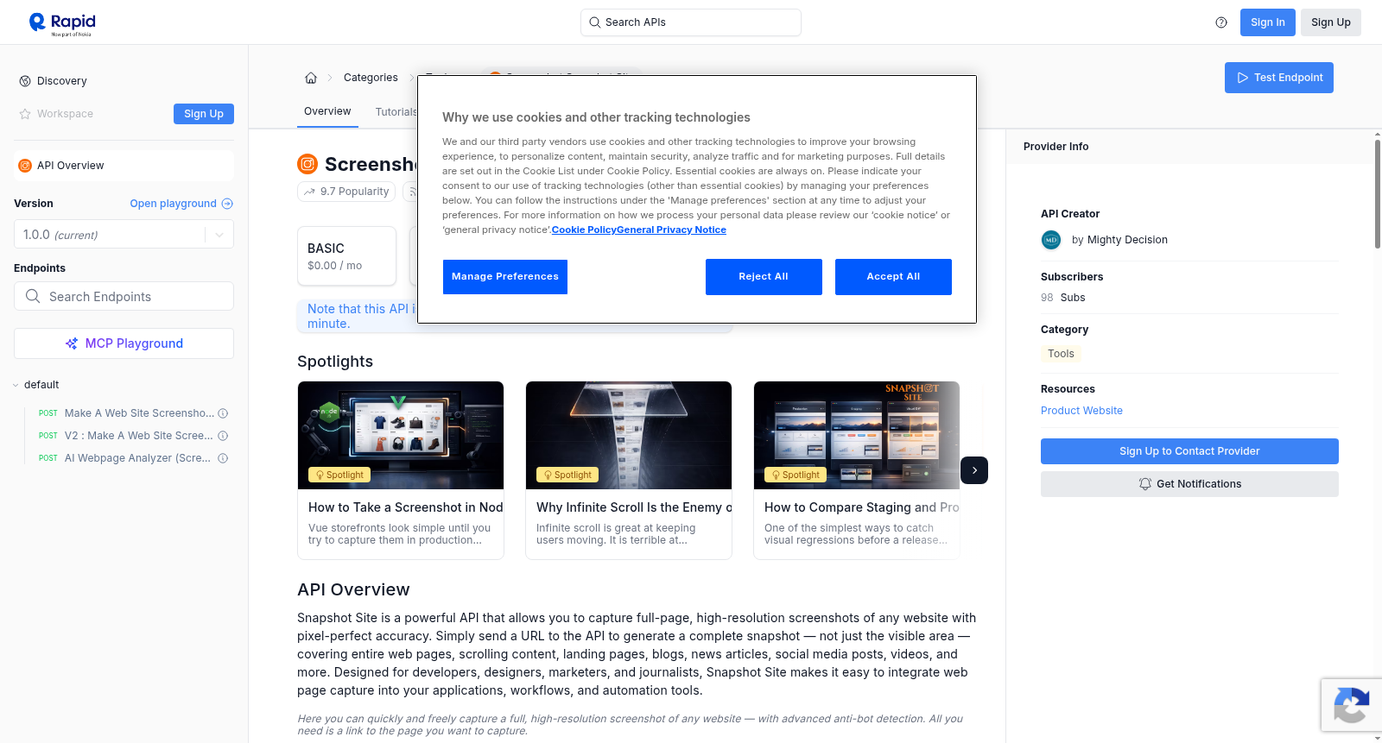Click the home icon in the breadcrumb
The width and height of the screenshot is (1382, 743).
tap(311, 78)
